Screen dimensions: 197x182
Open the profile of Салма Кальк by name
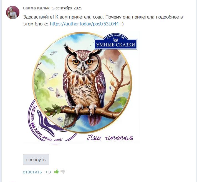click(x=36, y=8)
